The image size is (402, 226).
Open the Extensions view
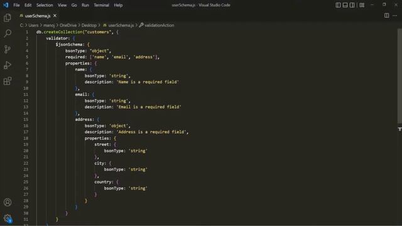pyautogui.click(x=8, y=81)
